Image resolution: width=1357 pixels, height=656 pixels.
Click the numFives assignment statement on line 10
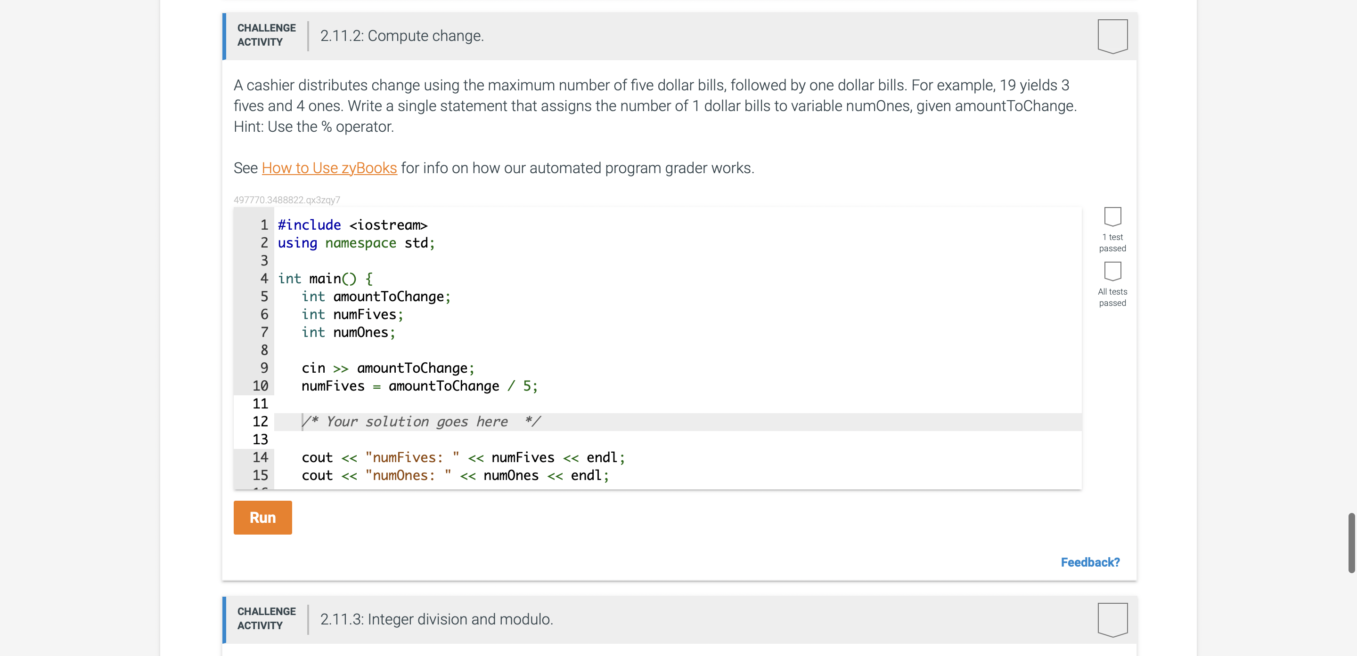[419, 385]
